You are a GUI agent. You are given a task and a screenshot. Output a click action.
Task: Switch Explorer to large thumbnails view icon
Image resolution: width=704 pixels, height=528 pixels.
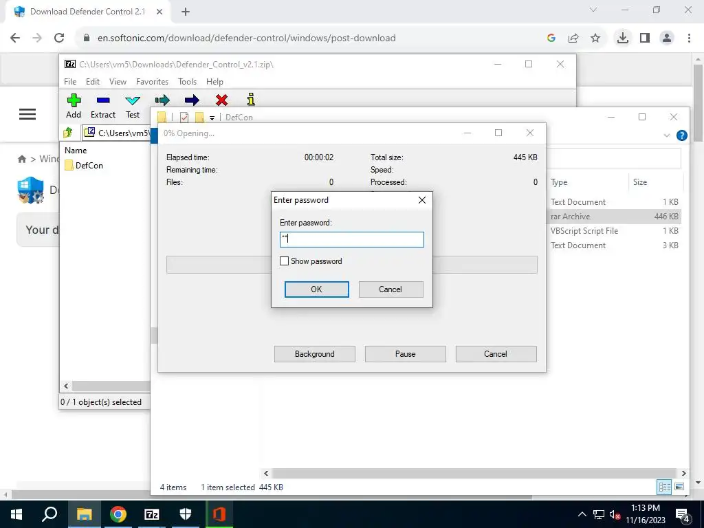click(x=679, y=487)
